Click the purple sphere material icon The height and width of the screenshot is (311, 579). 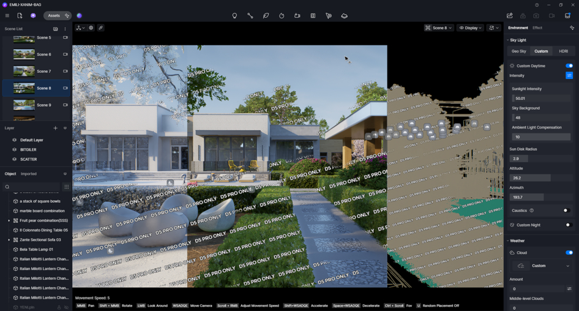79,15
